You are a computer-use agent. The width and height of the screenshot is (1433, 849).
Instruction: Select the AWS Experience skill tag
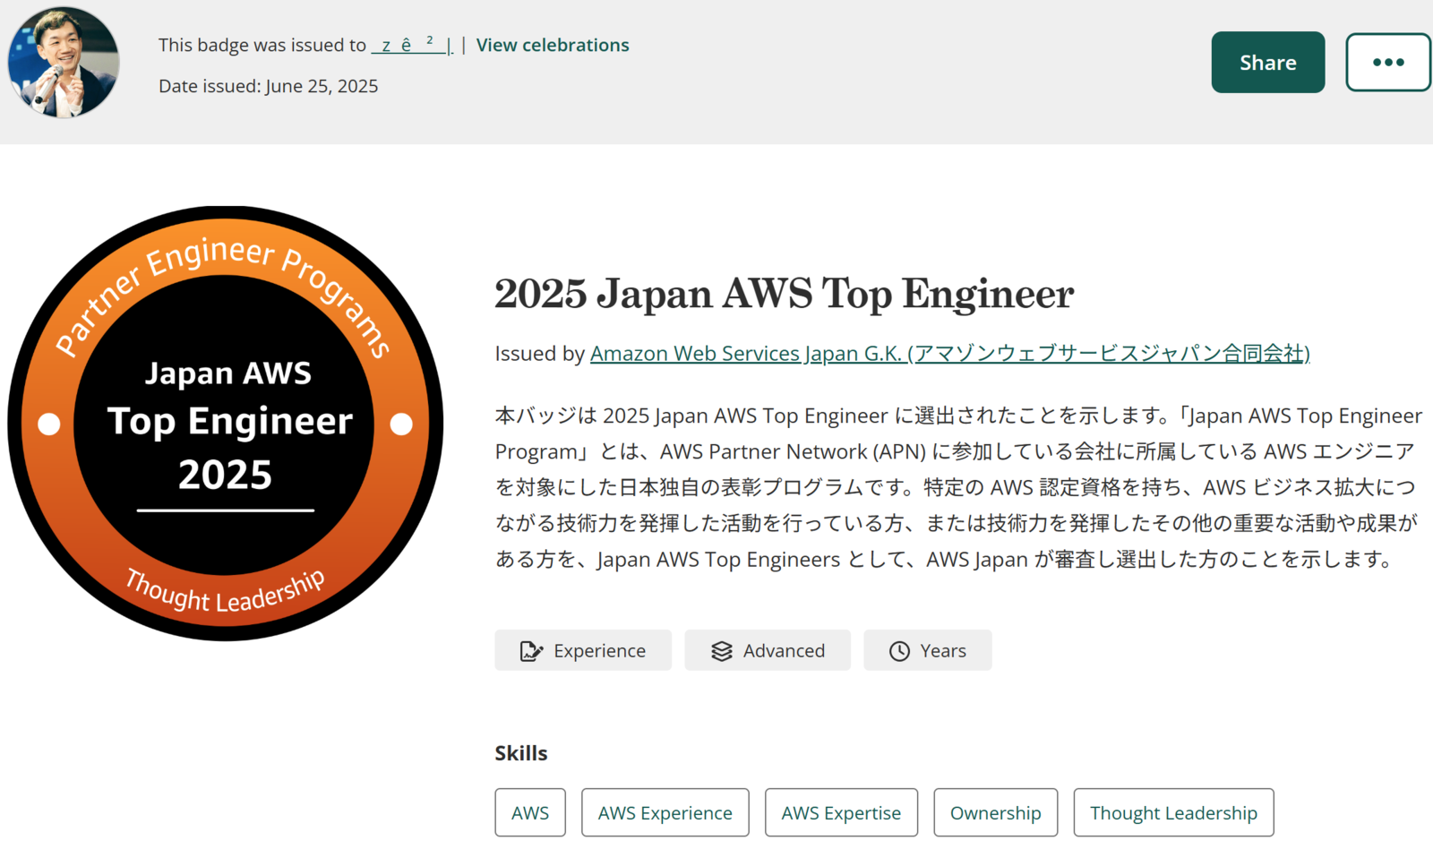coord(665,813)
